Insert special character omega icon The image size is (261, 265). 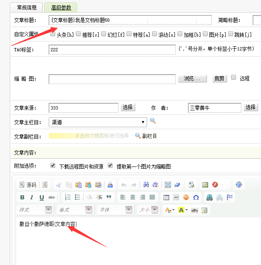(196, 197)
